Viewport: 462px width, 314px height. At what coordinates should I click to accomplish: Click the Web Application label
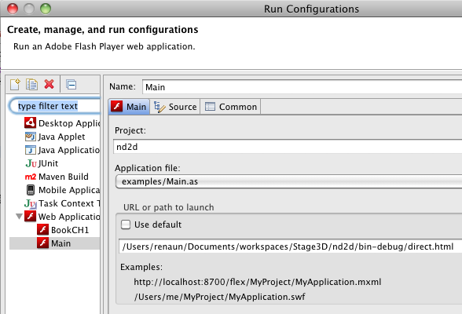(x=69, y=217)
